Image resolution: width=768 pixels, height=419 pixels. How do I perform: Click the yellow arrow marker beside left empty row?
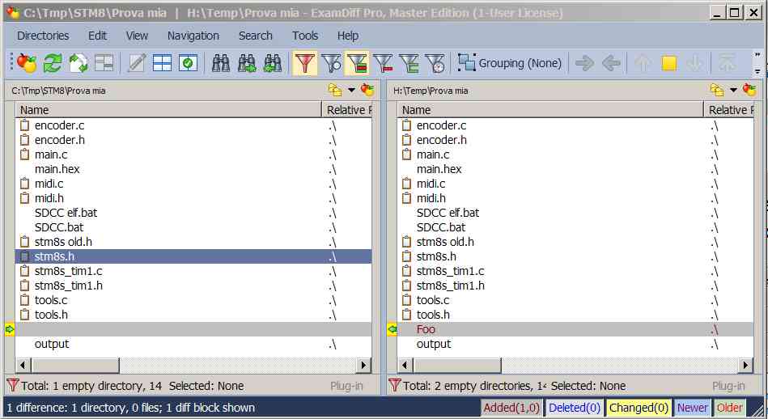point(10,329)
